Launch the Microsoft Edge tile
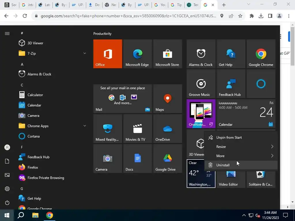 tap(137, 54)
